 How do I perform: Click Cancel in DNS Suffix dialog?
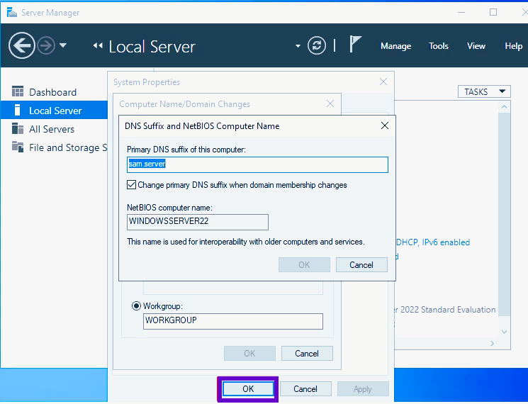[361, 265]
